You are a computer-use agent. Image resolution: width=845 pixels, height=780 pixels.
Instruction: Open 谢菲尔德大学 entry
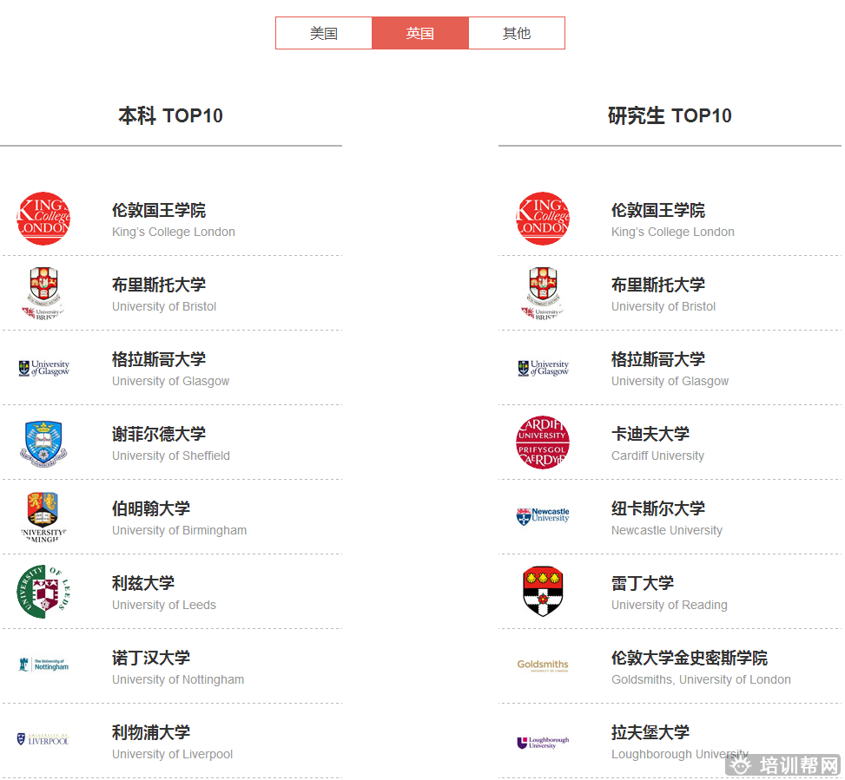coord(159,434)
